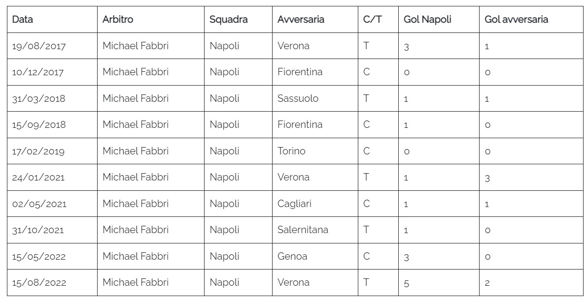This screenshot has height=301, width=588.
Task: Select the Squadra column header
Action: (228, 20)
